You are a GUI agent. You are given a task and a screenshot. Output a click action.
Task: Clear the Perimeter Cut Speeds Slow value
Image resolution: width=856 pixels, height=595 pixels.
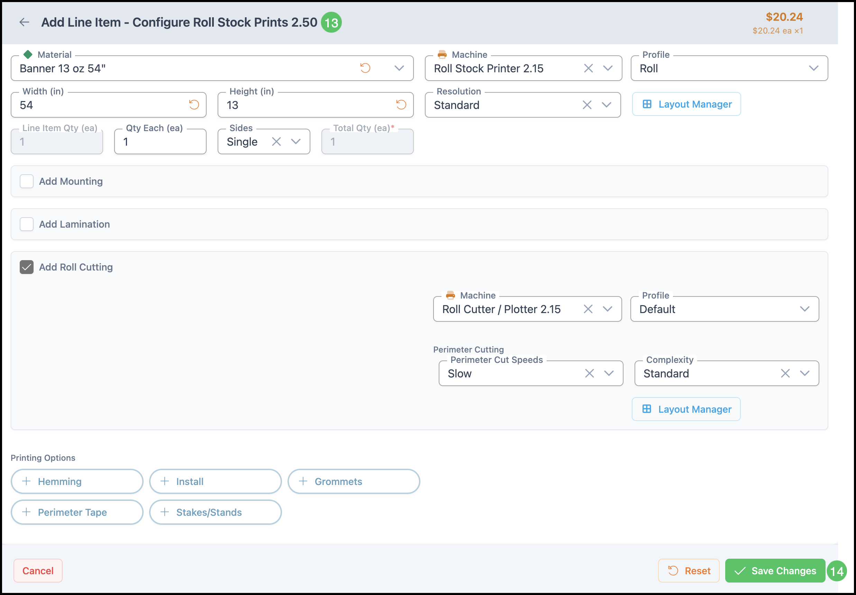pyautogui.click(x=589, y=373)
